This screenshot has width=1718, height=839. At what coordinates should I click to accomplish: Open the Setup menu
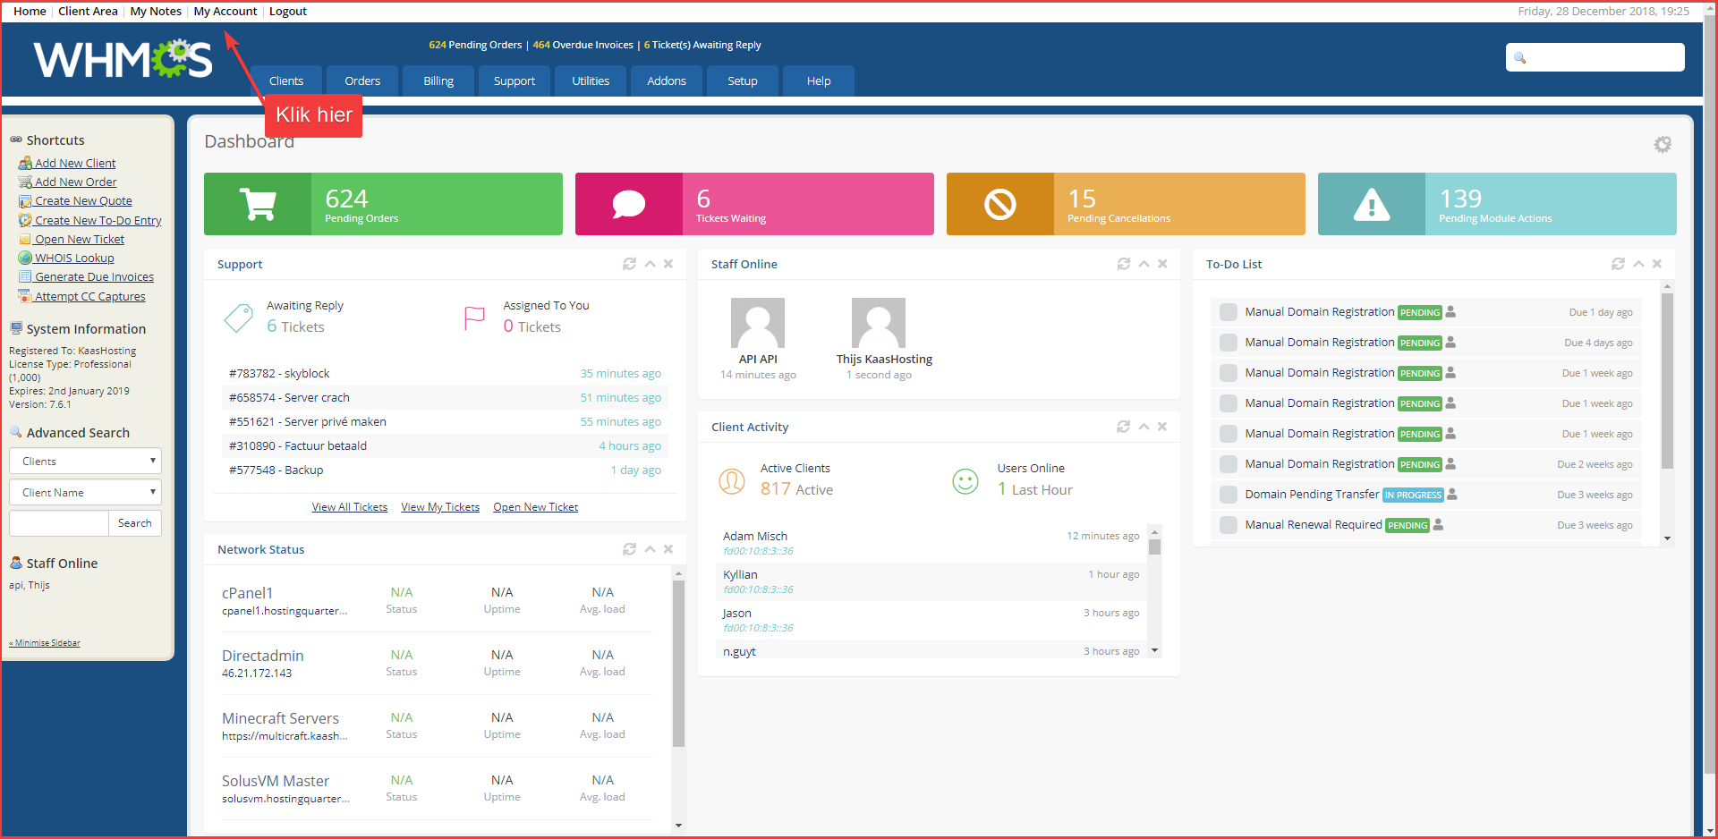742,81
